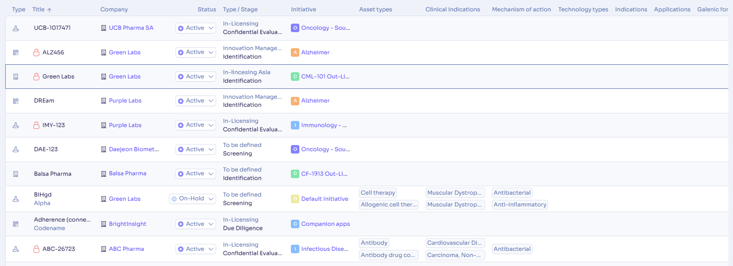Click the building type icon for Balsa Pharma row

[16, 174]
